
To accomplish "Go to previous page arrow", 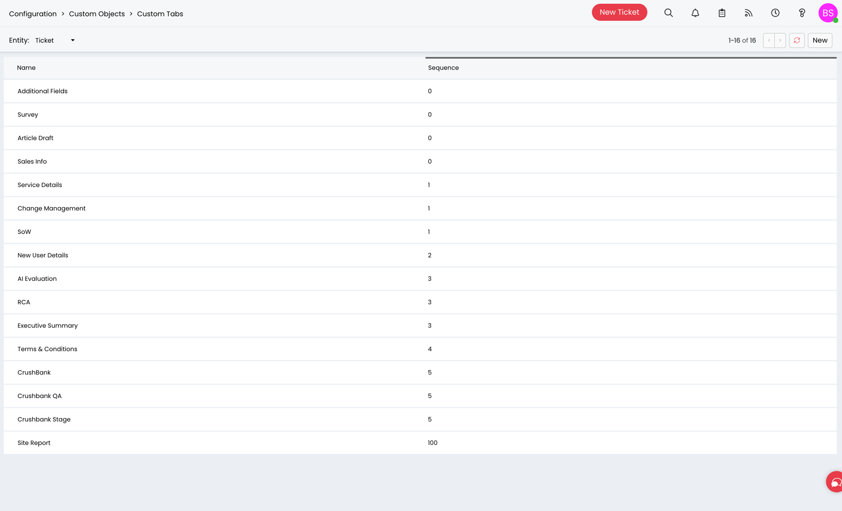I will (x=769, y=41).
